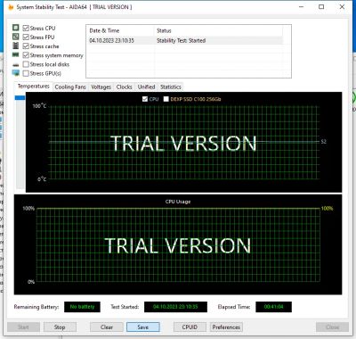
Task: Uncheck the Stress CPU checkbox
Action: 26,28
